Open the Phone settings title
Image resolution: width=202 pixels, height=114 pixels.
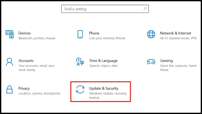(x=94, y=33)
